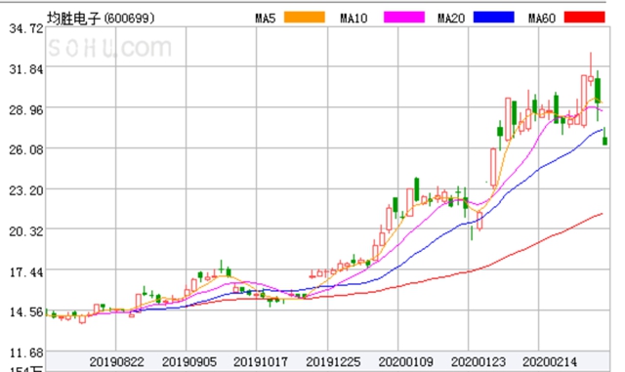Click the MA20 legend label
The image size is (625, 372).
click(x=451, y=19)
